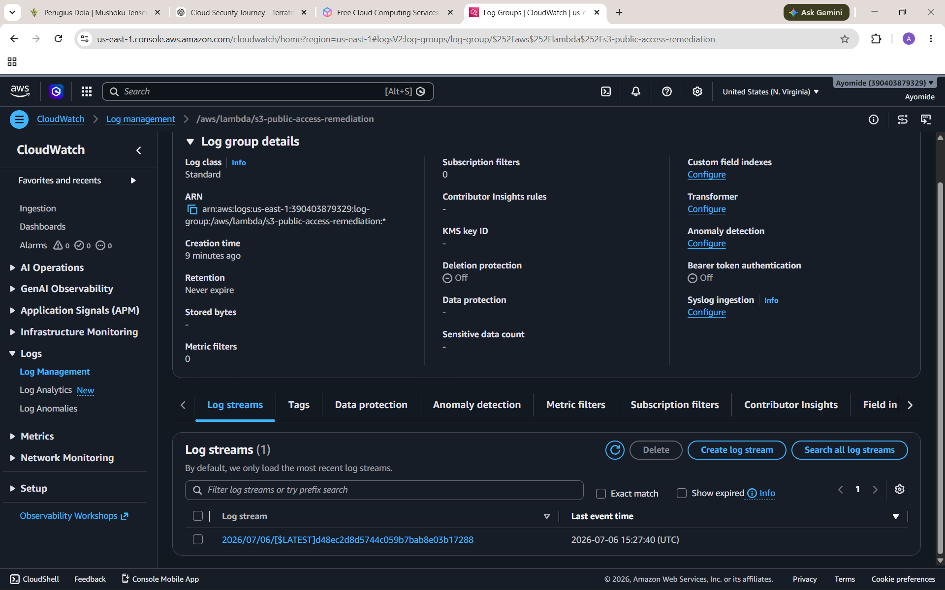Toggle the Show expired checkbox
The width and height of the screenshot is (945, 590).
(x=682, y=493)
